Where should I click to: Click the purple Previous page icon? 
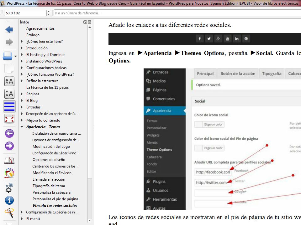9,133
